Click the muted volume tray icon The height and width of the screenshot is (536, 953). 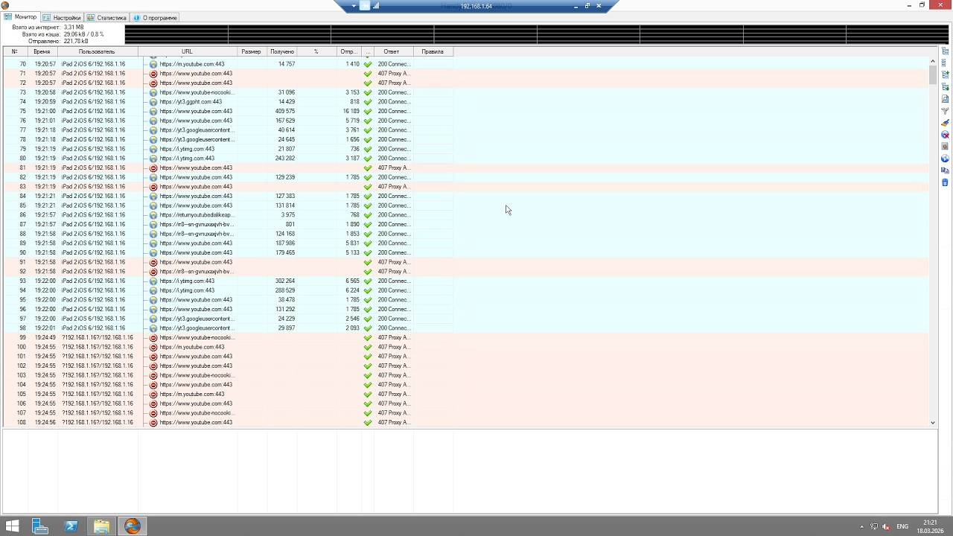(x=886, y=526)
